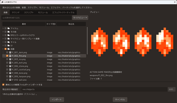Click the Action Game Maker title bar logo
The height and width of the screenshot is (103, 177).
(2, 2)
